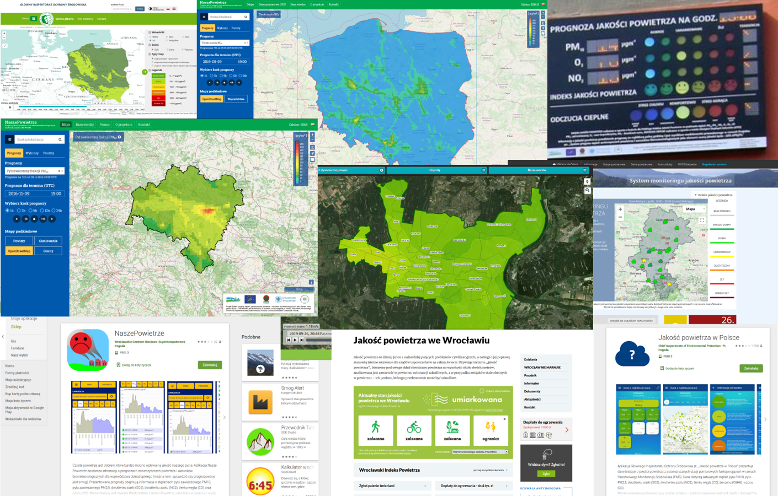Viewport: 778px width, 496px height.
Task: Click Polish flag in PM10 NaszePowietrze header
Action: coord(312,125)
